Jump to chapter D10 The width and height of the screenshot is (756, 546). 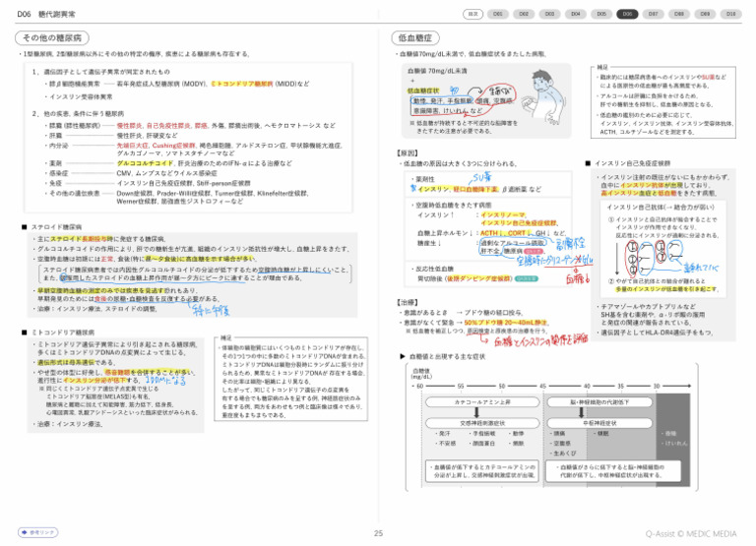tap(731, 14)
